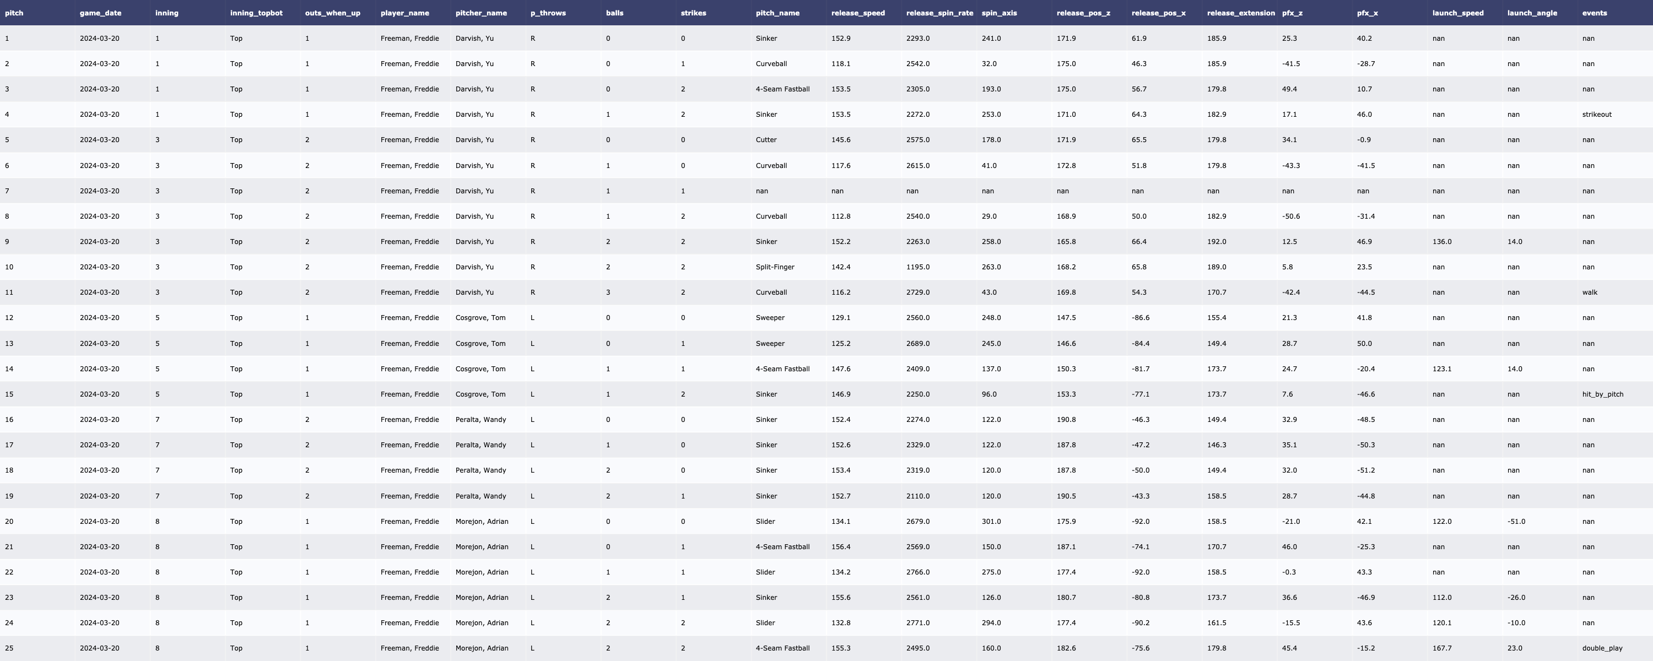
Task: Click spin rate value 1195.0
Action: click(x=917, y=267)
